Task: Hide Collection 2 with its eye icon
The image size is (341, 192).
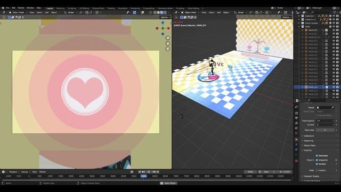Action: click(334, 19)
